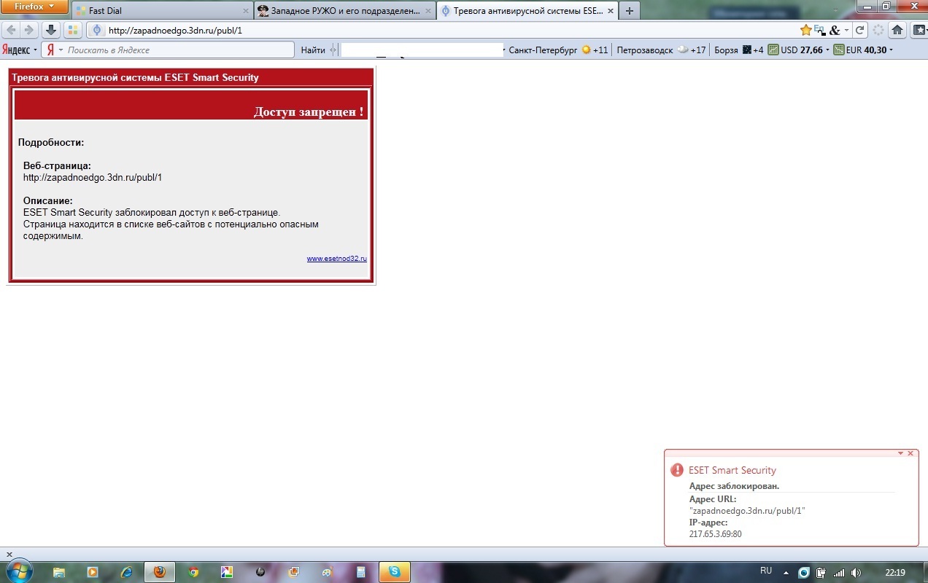
Task: Go forward with the Firefox forward arrow
Action: [x=29, y=30]
